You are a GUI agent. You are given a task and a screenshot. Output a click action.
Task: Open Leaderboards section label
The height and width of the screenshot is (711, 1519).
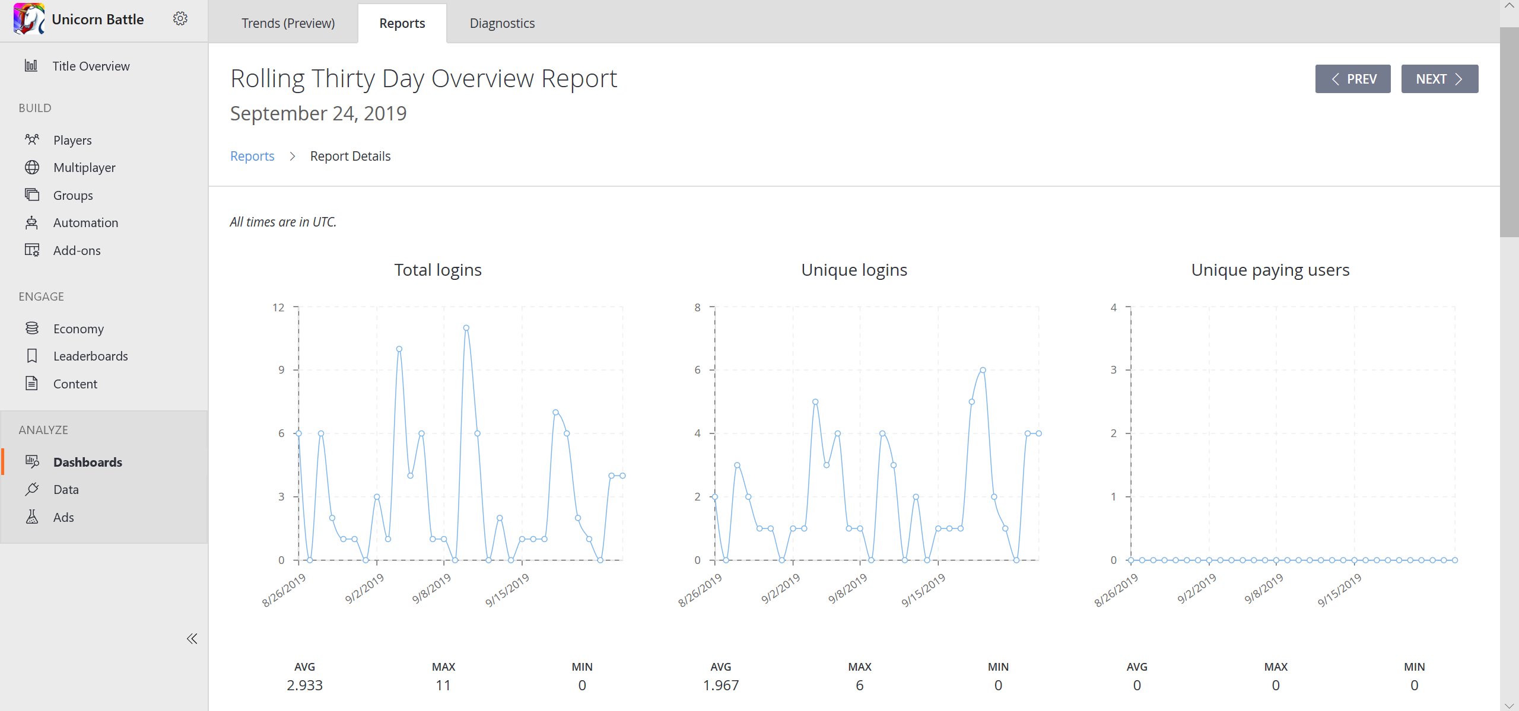coord(91,356)
